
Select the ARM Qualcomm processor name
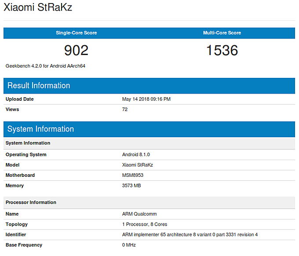pos(139,214)
